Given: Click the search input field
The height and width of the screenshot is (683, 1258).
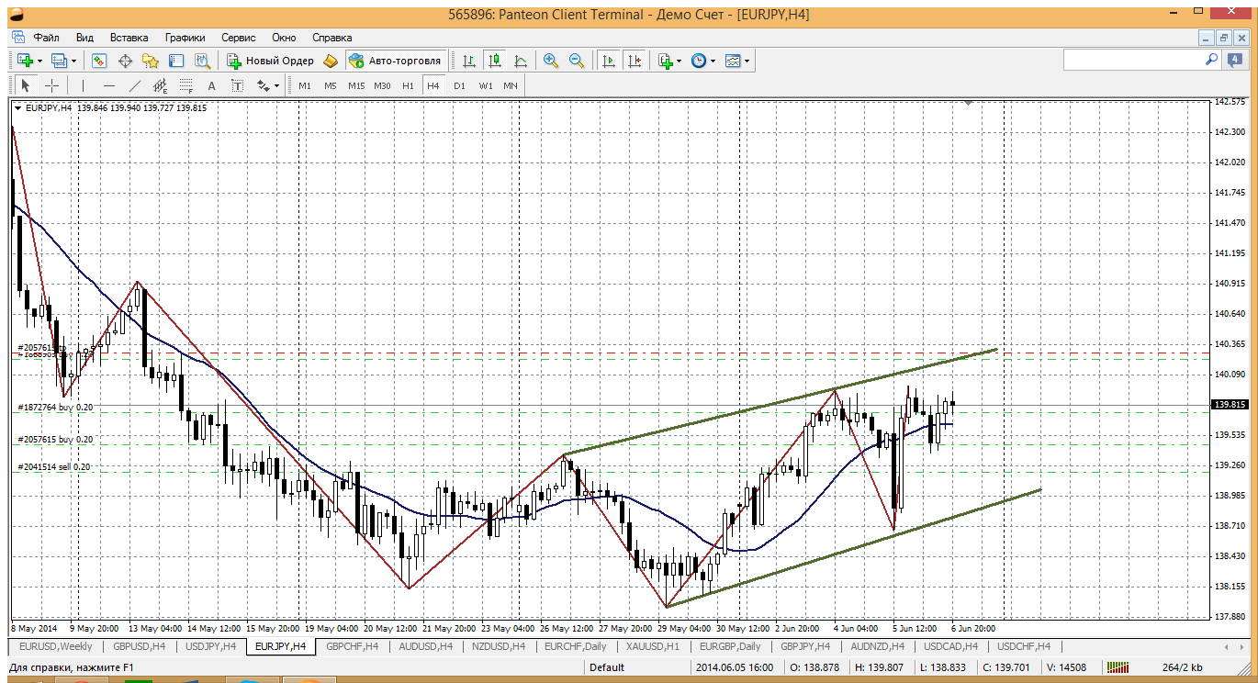Looking at the screenshot, I should (x=1133, y=60).
